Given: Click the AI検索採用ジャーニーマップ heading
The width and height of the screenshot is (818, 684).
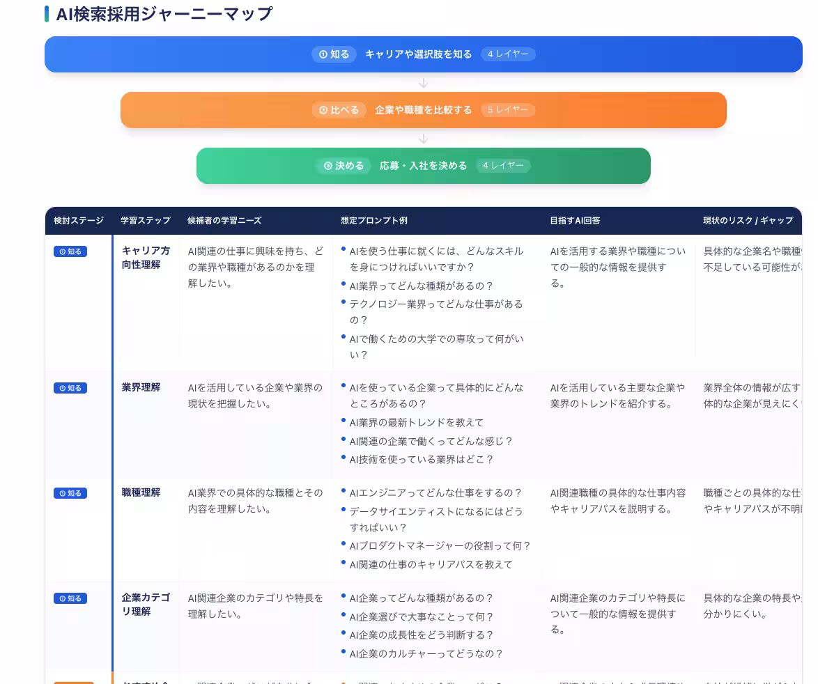Looking at the screenshot, I should point(164,14).
